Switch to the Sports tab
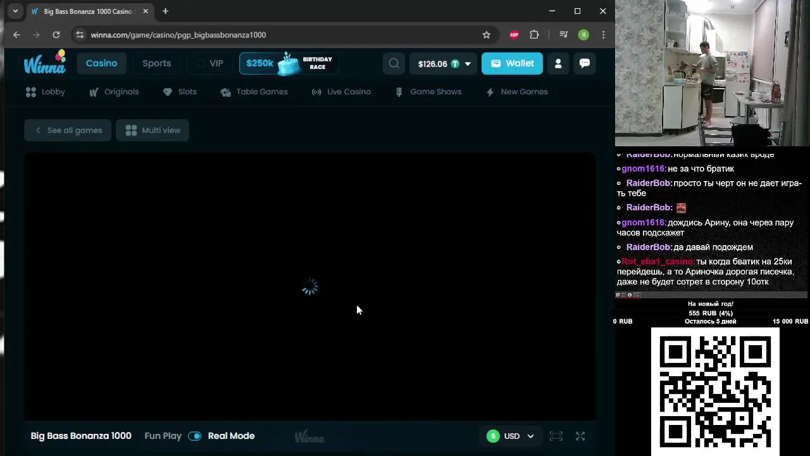Screen dimensions: 810x456 [156, 63]
